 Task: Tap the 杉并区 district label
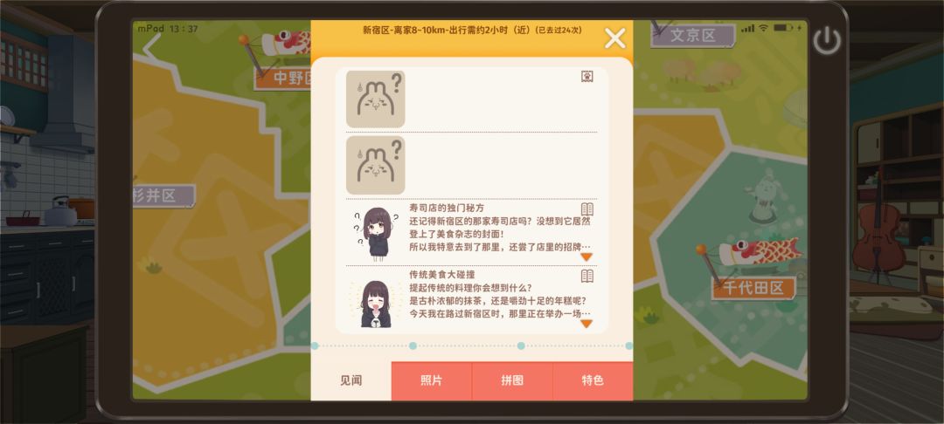[163, 195]
